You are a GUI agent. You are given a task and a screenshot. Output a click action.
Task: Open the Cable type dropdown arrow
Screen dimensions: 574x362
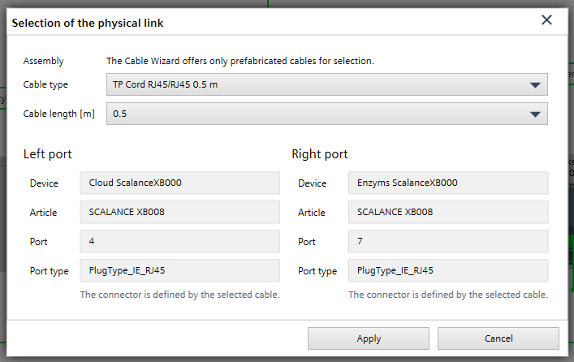click(534, 84)
